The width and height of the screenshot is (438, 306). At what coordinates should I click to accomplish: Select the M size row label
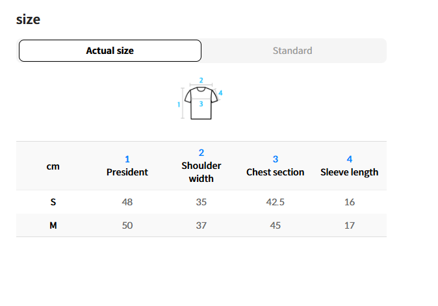tap(53, 225)
